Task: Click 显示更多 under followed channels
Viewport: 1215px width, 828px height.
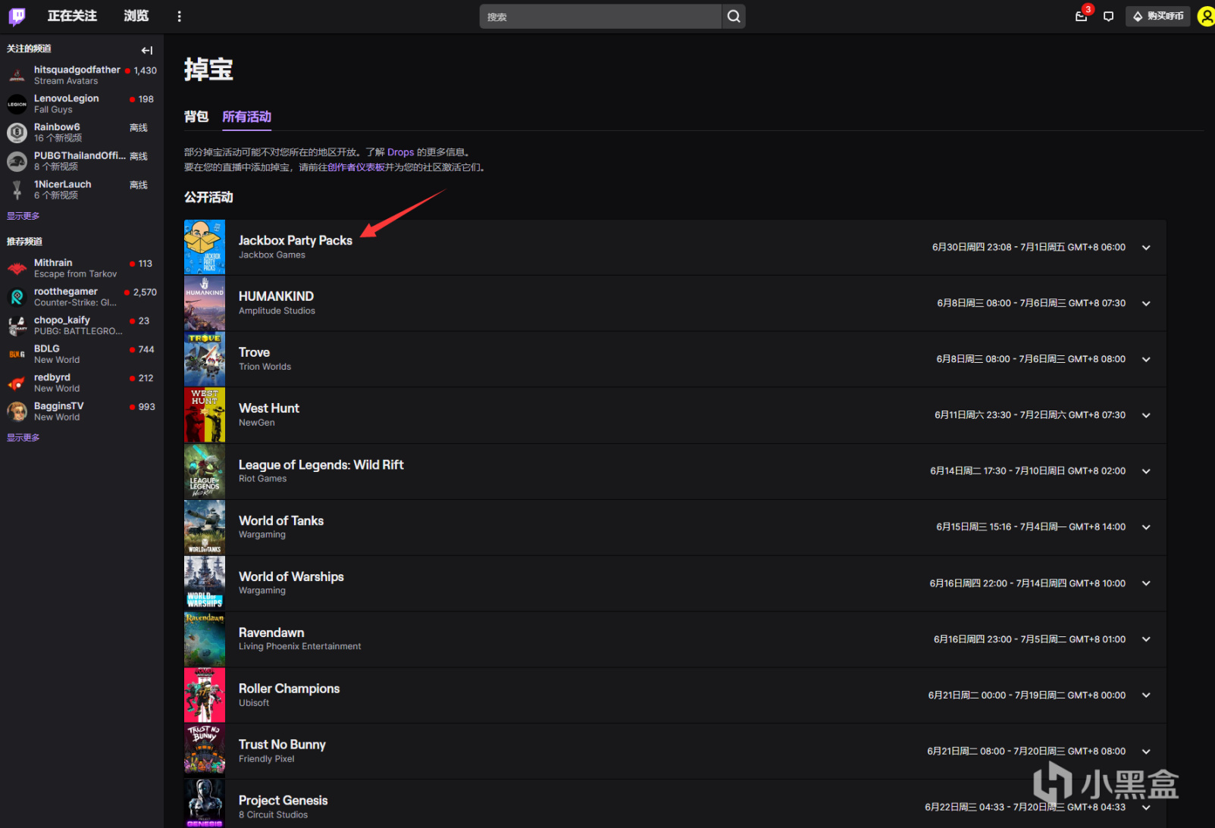Action: click(x=23, y=216)
